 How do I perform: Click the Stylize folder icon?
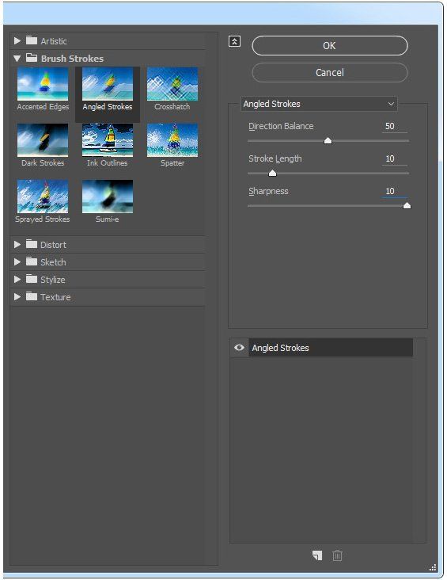click(x=32, y=279)
